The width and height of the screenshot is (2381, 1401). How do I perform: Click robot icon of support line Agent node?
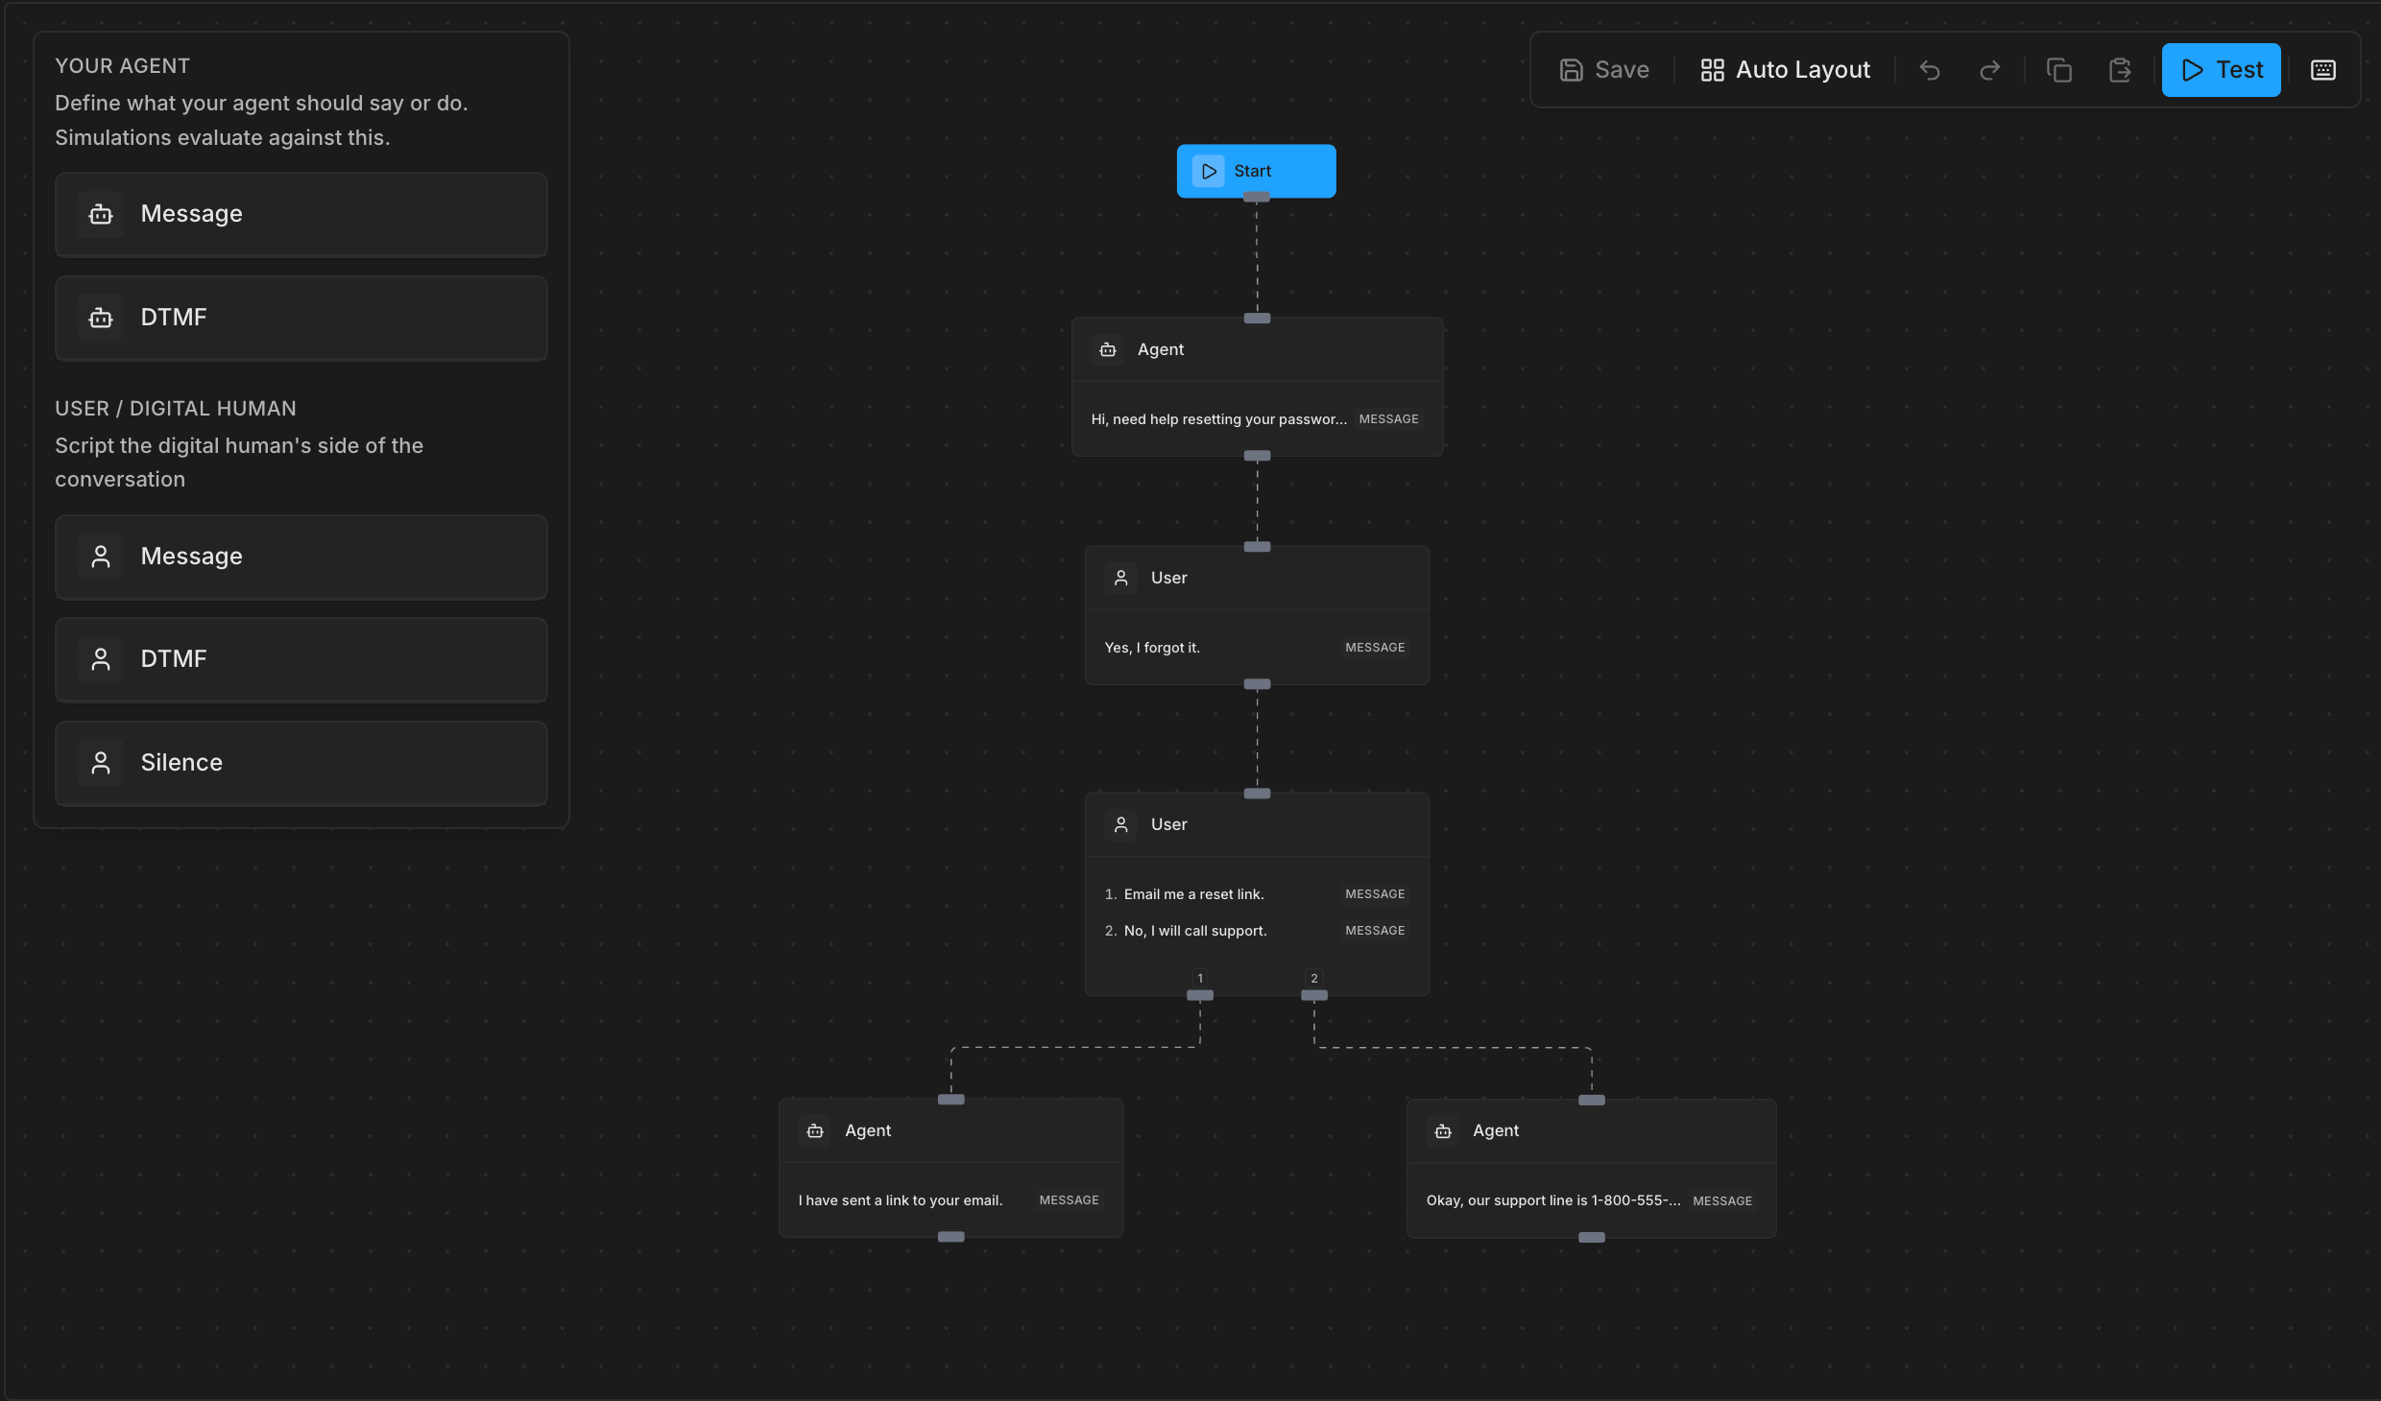click(1443, 1131)
